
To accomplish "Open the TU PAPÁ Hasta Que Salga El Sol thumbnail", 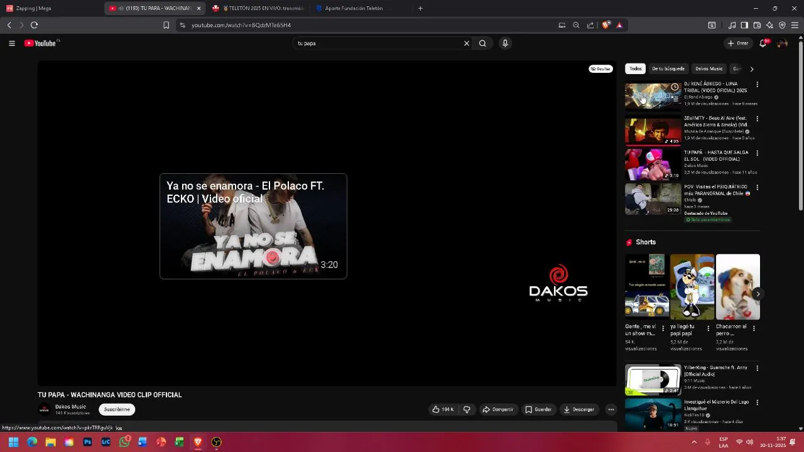I will coord(653,164).
